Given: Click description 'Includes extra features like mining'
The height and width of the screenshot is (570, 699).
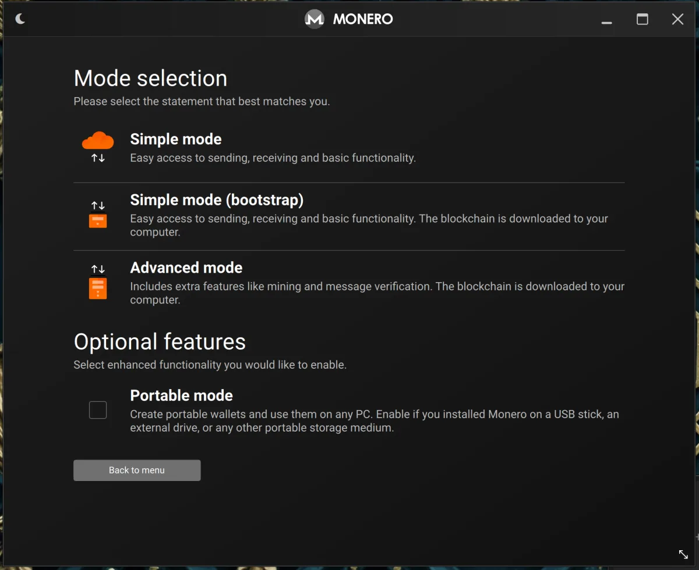Looking at the screenshot, I should pos(377,293).
